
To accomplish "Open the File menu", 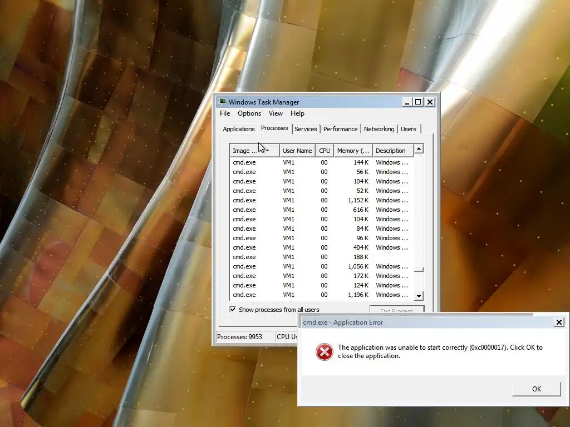I will (225, 113).
